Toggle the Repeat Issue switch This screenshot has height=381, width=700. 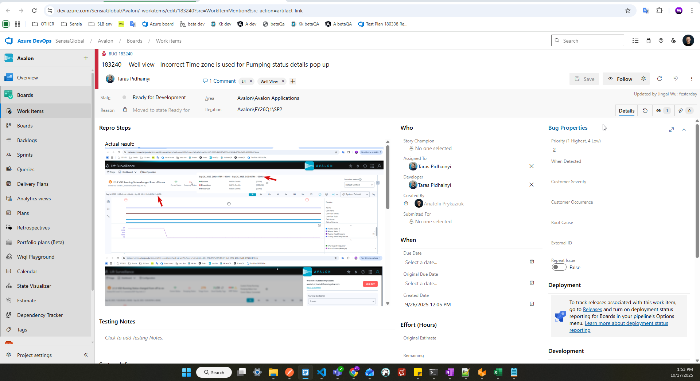(x=559, y=267)
